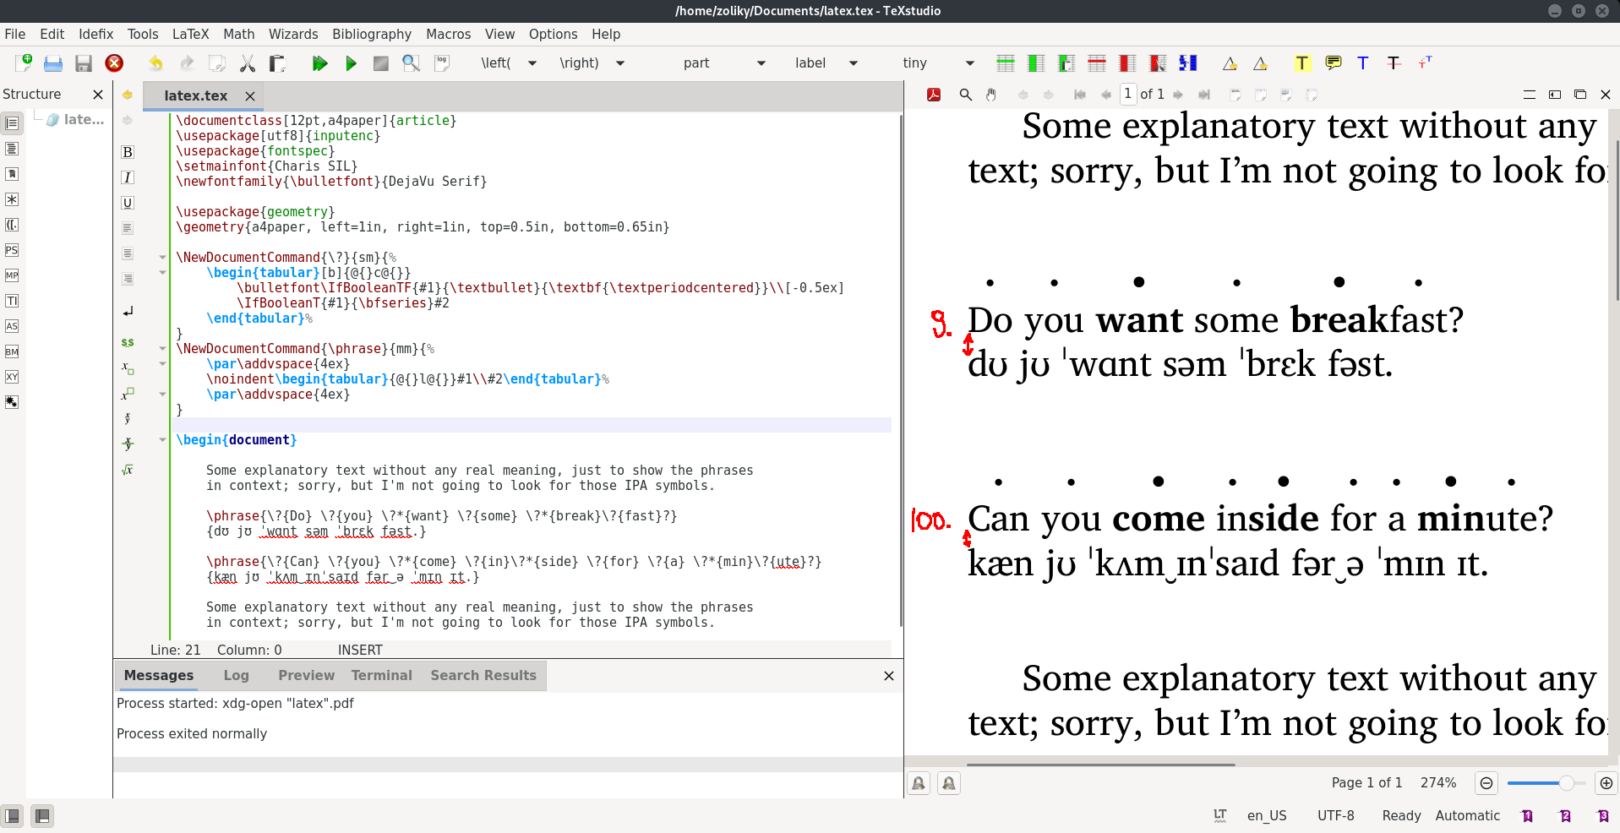Open the Macros menu

[448, 35]
